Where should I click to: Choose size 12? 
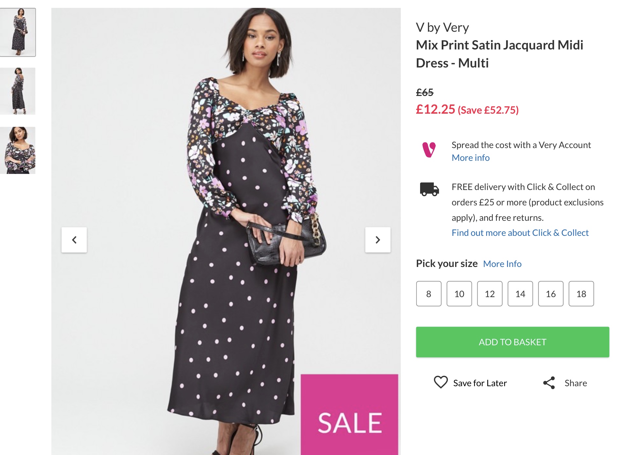click(x=489, y=294)
